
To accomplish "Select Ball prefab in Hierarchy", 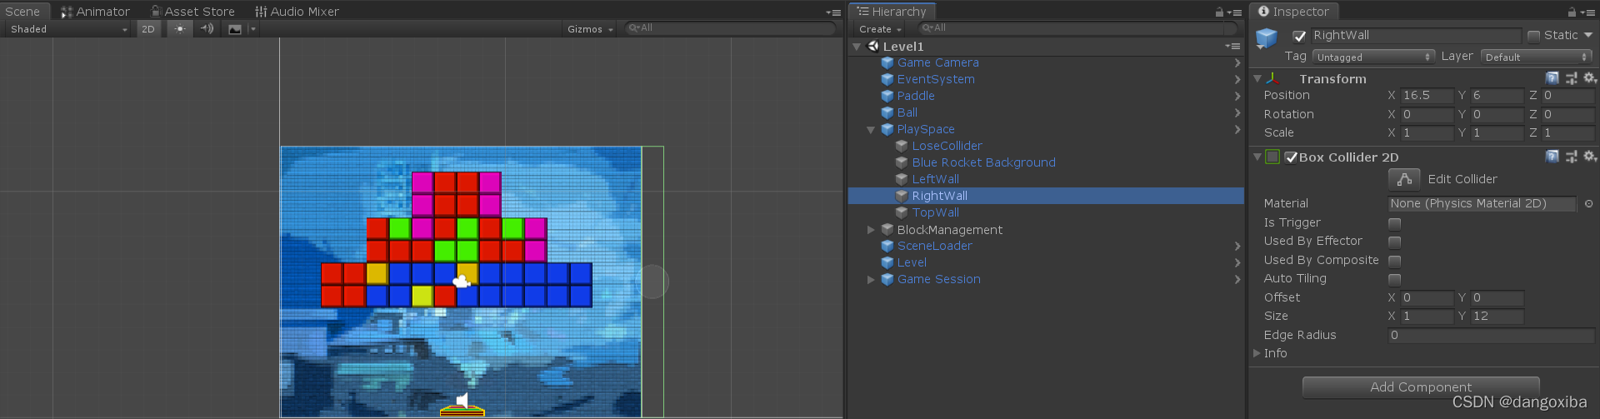I will [907, 112].
